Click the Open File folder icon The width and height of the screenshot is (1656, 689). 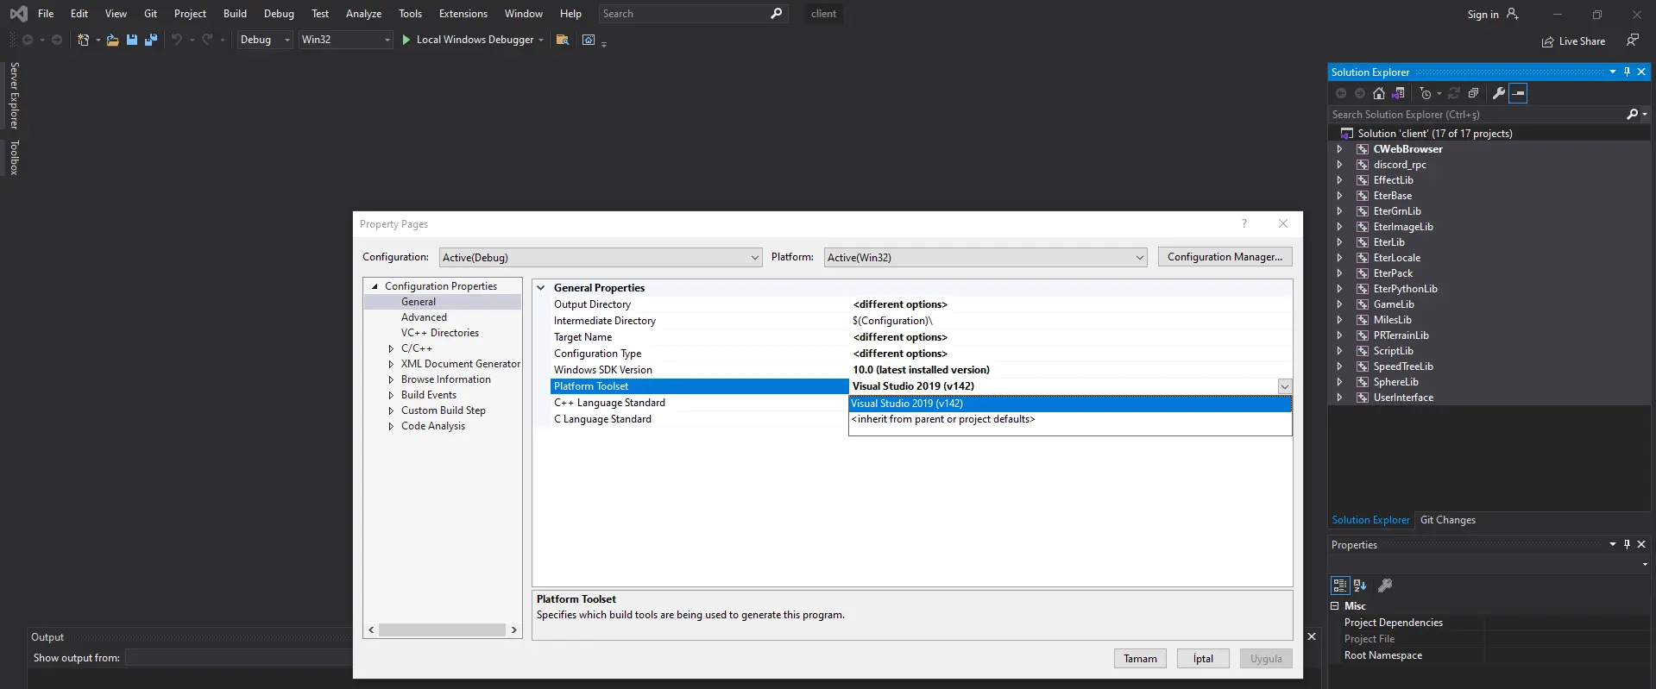(x=112, y=40)
